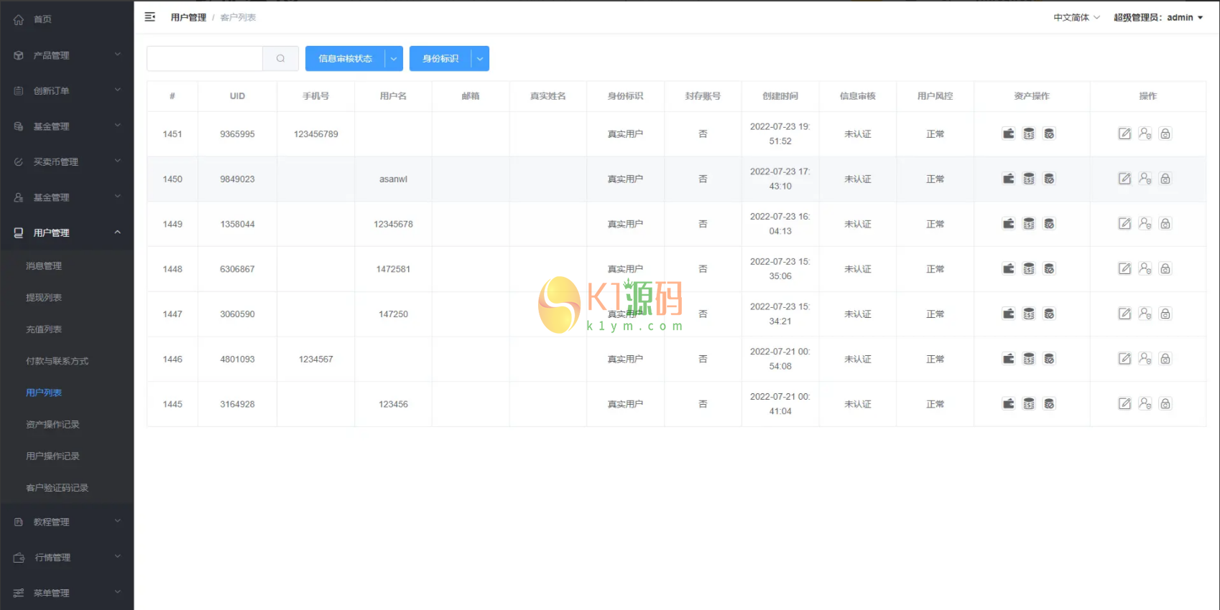Open 提现列表 in the sidebar
Image resolution: width=1220 pixels, height=610 pixels.
pos(44,297)
